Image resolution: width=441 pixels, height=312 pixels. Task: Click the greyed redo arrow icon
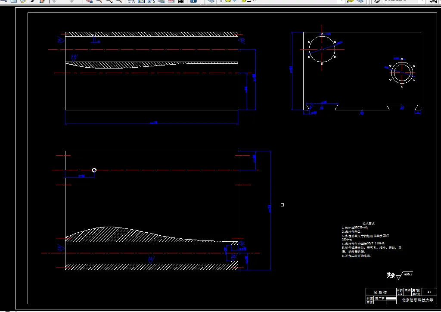[72, 1]
